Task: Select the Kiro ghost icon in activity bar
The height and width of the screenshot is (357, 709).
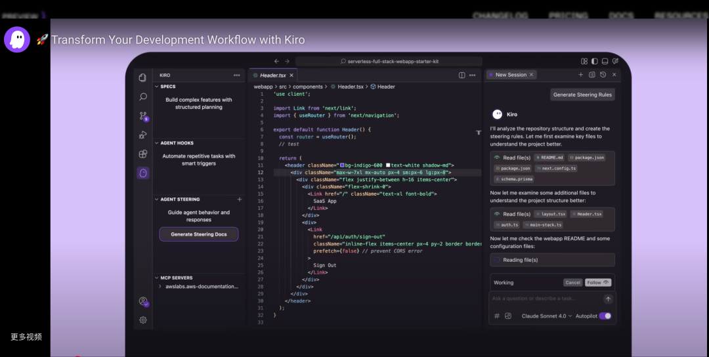Action: (x=143, y=173)
